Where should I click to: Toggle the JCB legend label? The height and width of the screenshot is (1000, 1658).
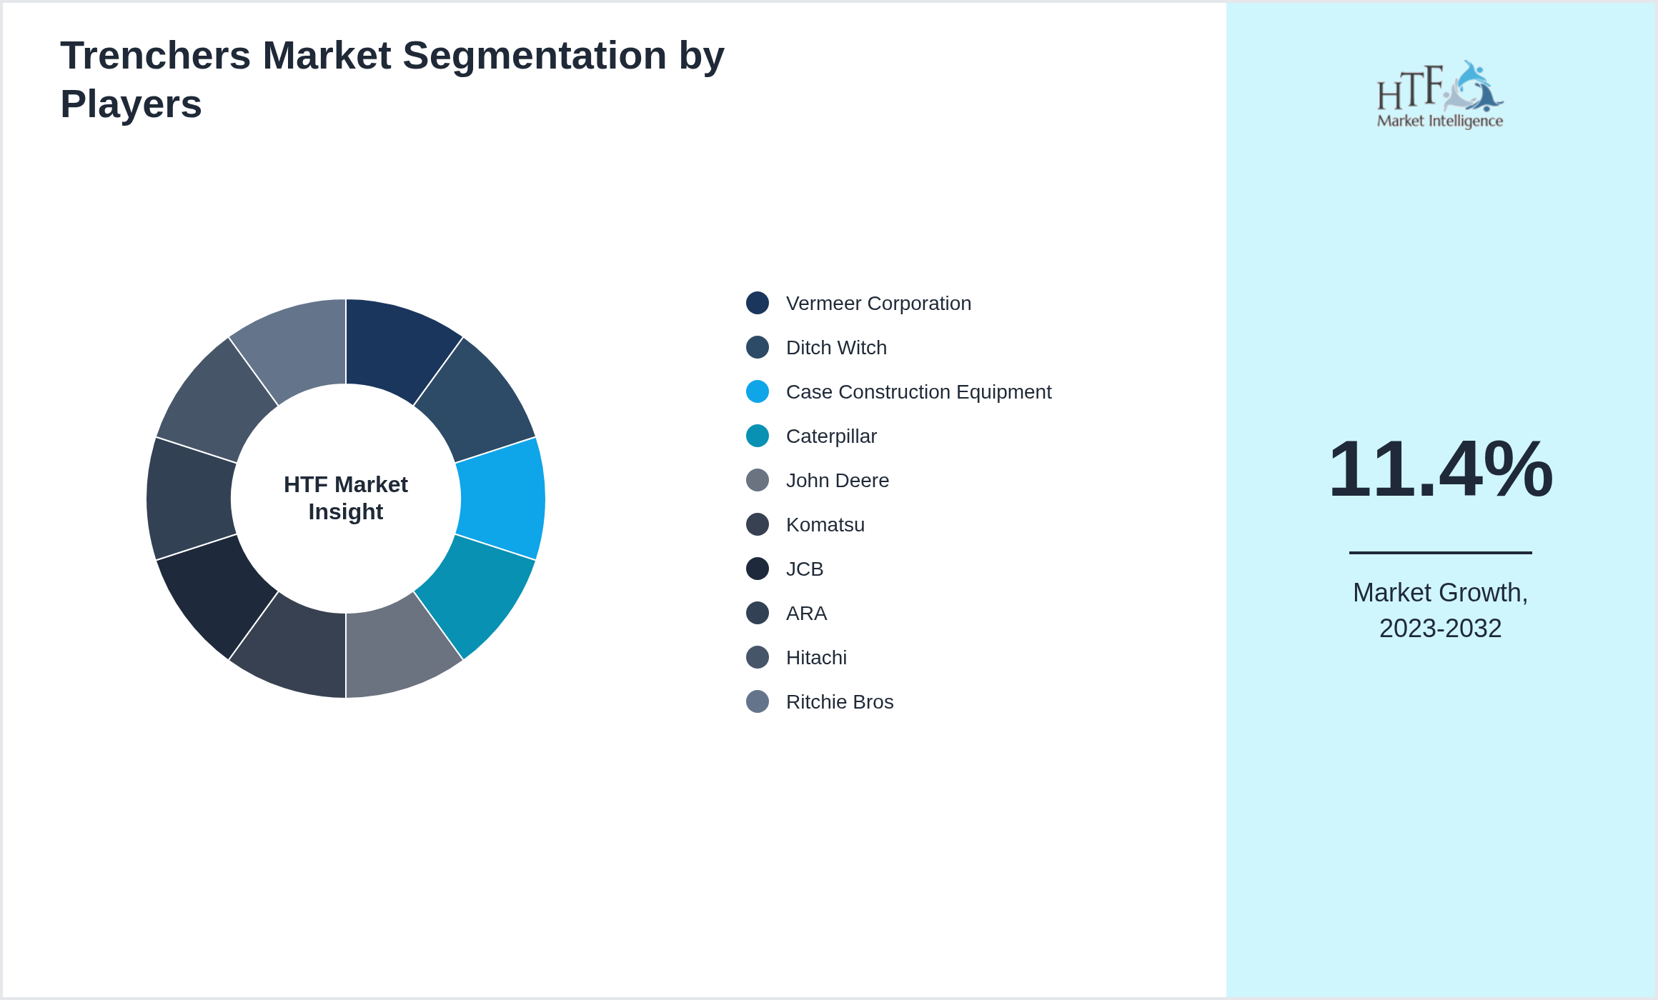click(x=805, y=569)
